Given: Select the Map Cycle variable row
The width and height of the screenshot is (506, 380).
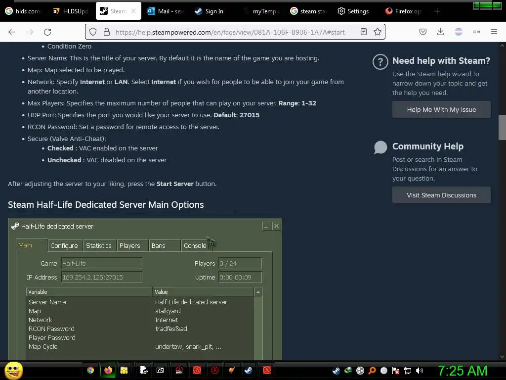Looking at the screenshot, I should 140,347.
